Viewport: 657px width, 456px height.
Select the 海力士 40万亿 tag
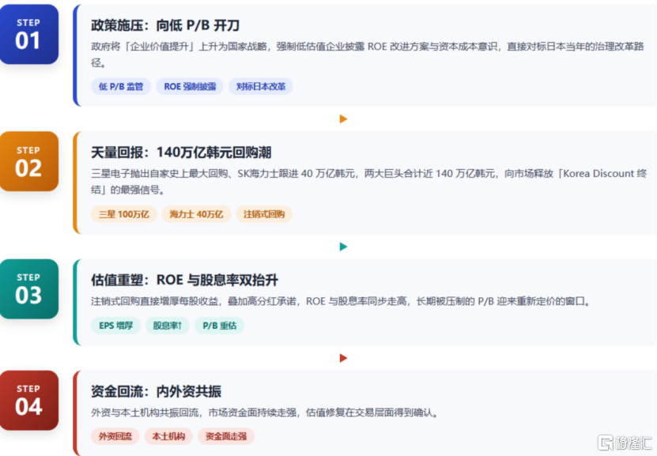196,214
